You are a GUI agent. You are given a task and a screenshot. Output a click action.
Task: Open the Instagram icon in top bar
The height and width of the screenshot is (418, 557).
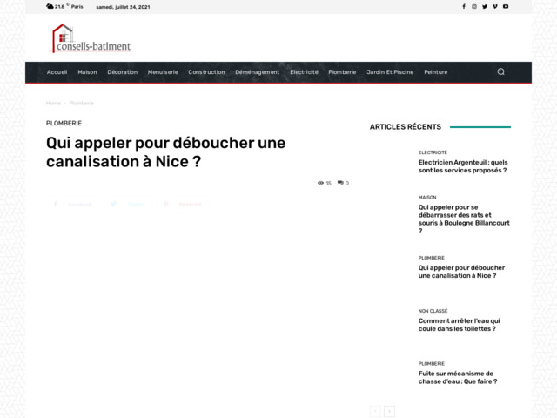474,6
